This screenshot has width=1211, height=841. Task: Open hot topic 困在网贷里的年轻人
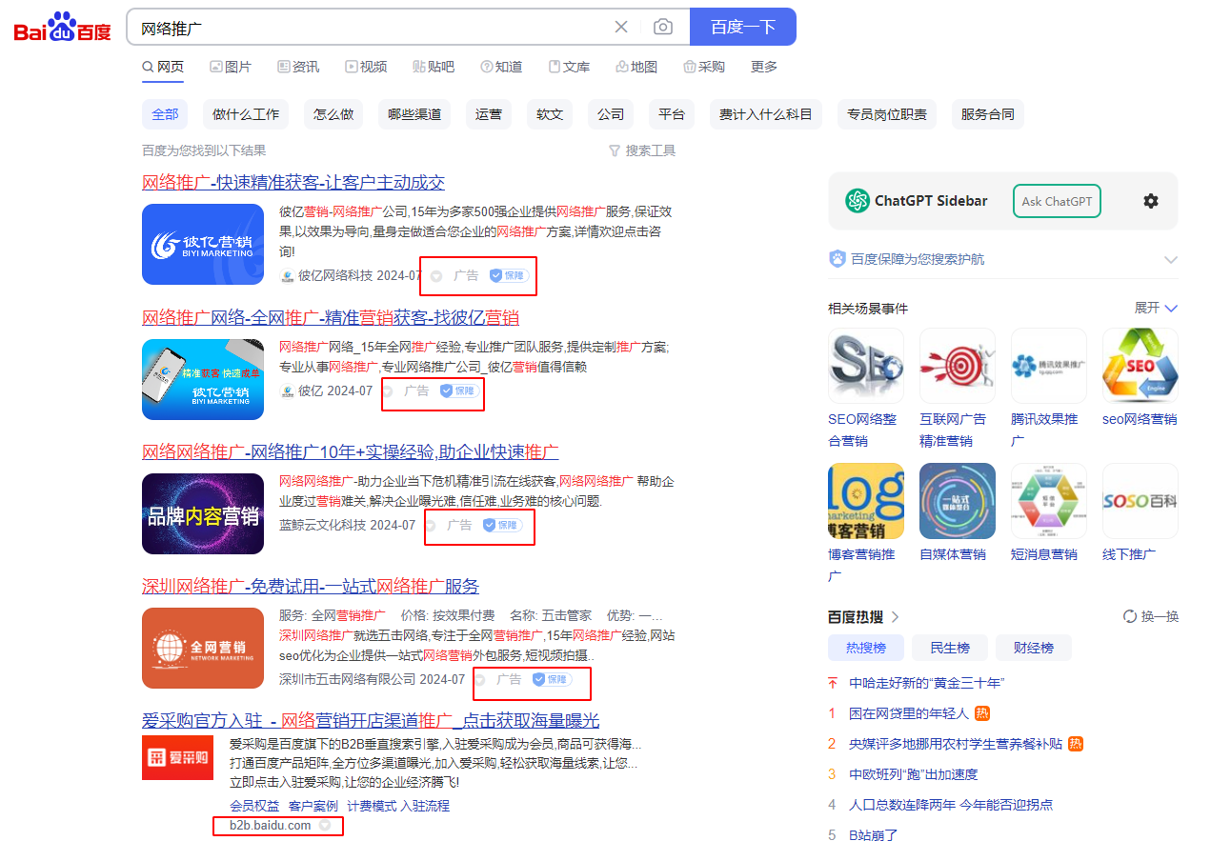(x=909, y=713)
